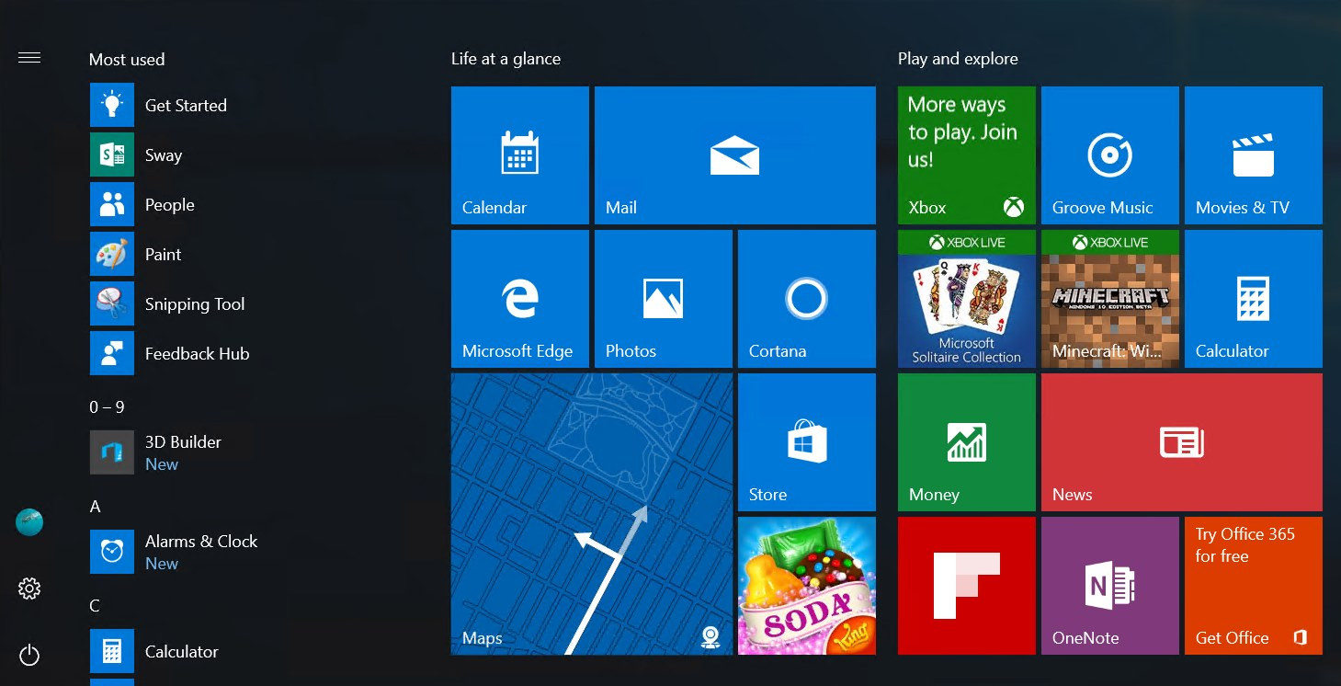Open the Microsoft Edge tile

(x=519, y=299)
